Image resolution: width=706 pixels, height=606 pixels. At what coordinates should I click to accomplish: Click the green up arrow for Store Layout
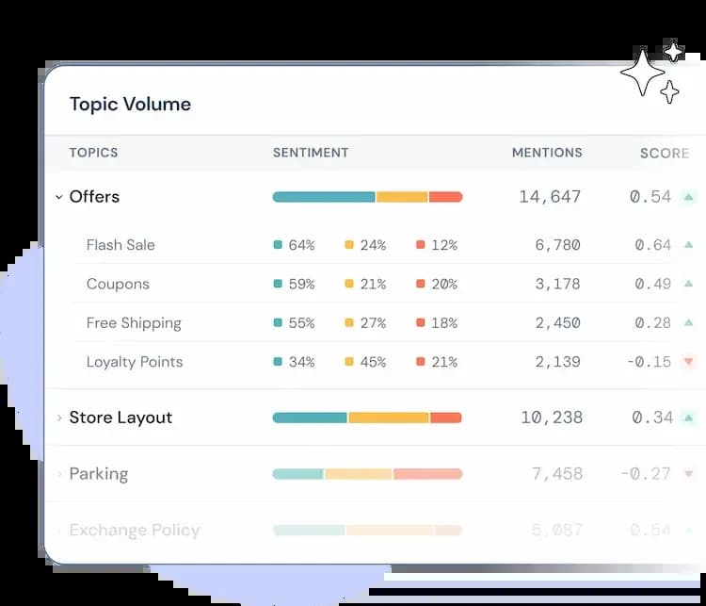[689, 418]
